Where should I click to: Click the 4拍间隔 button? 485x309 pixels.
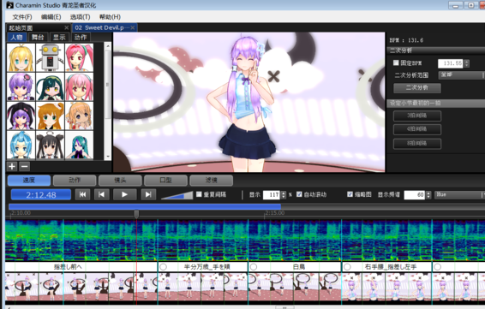pyautogui.click(x=417, y=129)
